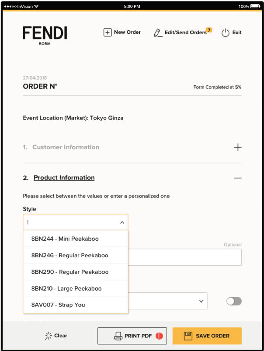Open the dropdown next to the toggle switch
Screen dimensions: 264x351
(201, 301)
